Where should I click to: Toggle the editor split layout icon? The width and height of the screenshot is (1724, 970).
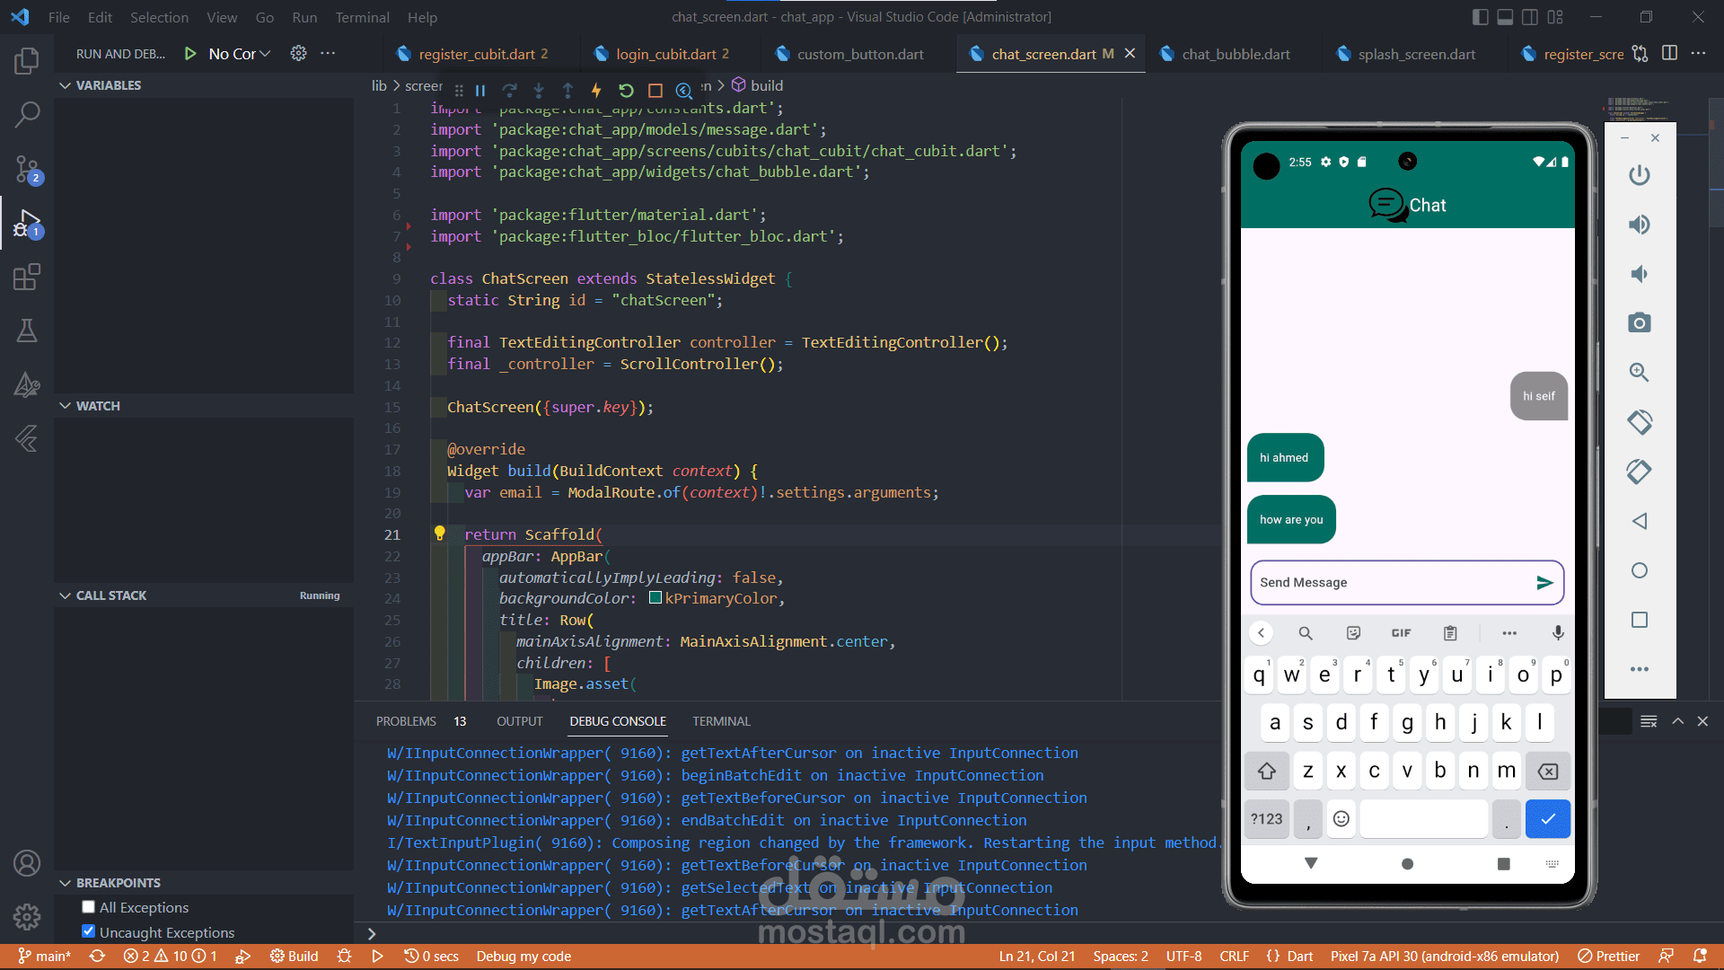[1669, 53]
